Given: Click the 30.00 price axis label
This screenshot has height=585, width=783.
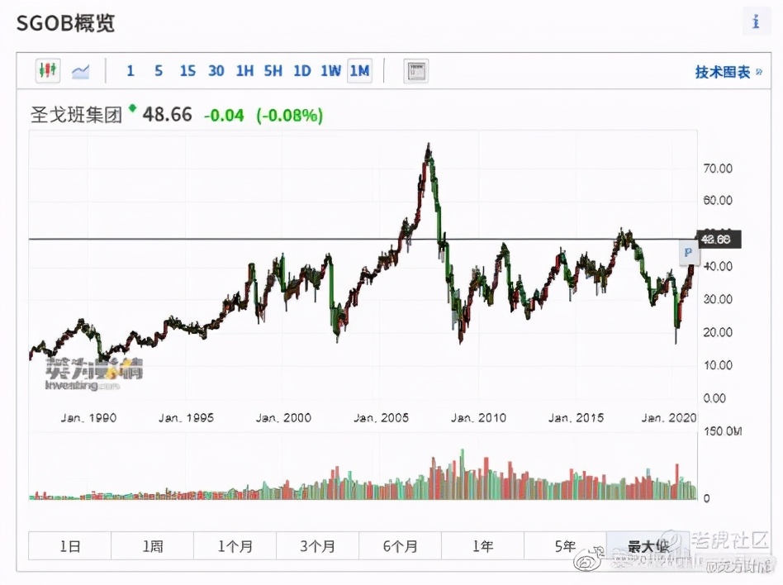Looking at the screenshot, I should (x=718, y=299).
